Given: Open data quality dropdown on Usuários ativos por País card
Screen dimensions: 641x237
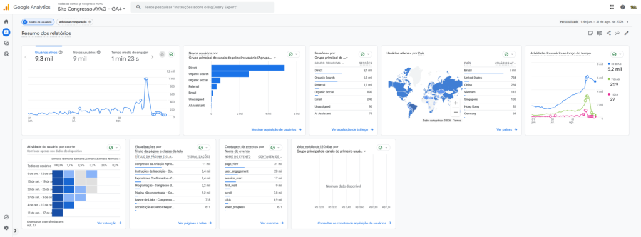Looking at the screenshot, I should 509,54.
